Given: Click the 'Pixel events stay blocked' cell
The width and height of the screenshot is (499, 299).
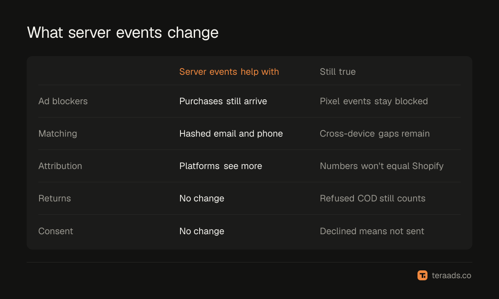Looking at the screenshot, I should click(374, 101).
